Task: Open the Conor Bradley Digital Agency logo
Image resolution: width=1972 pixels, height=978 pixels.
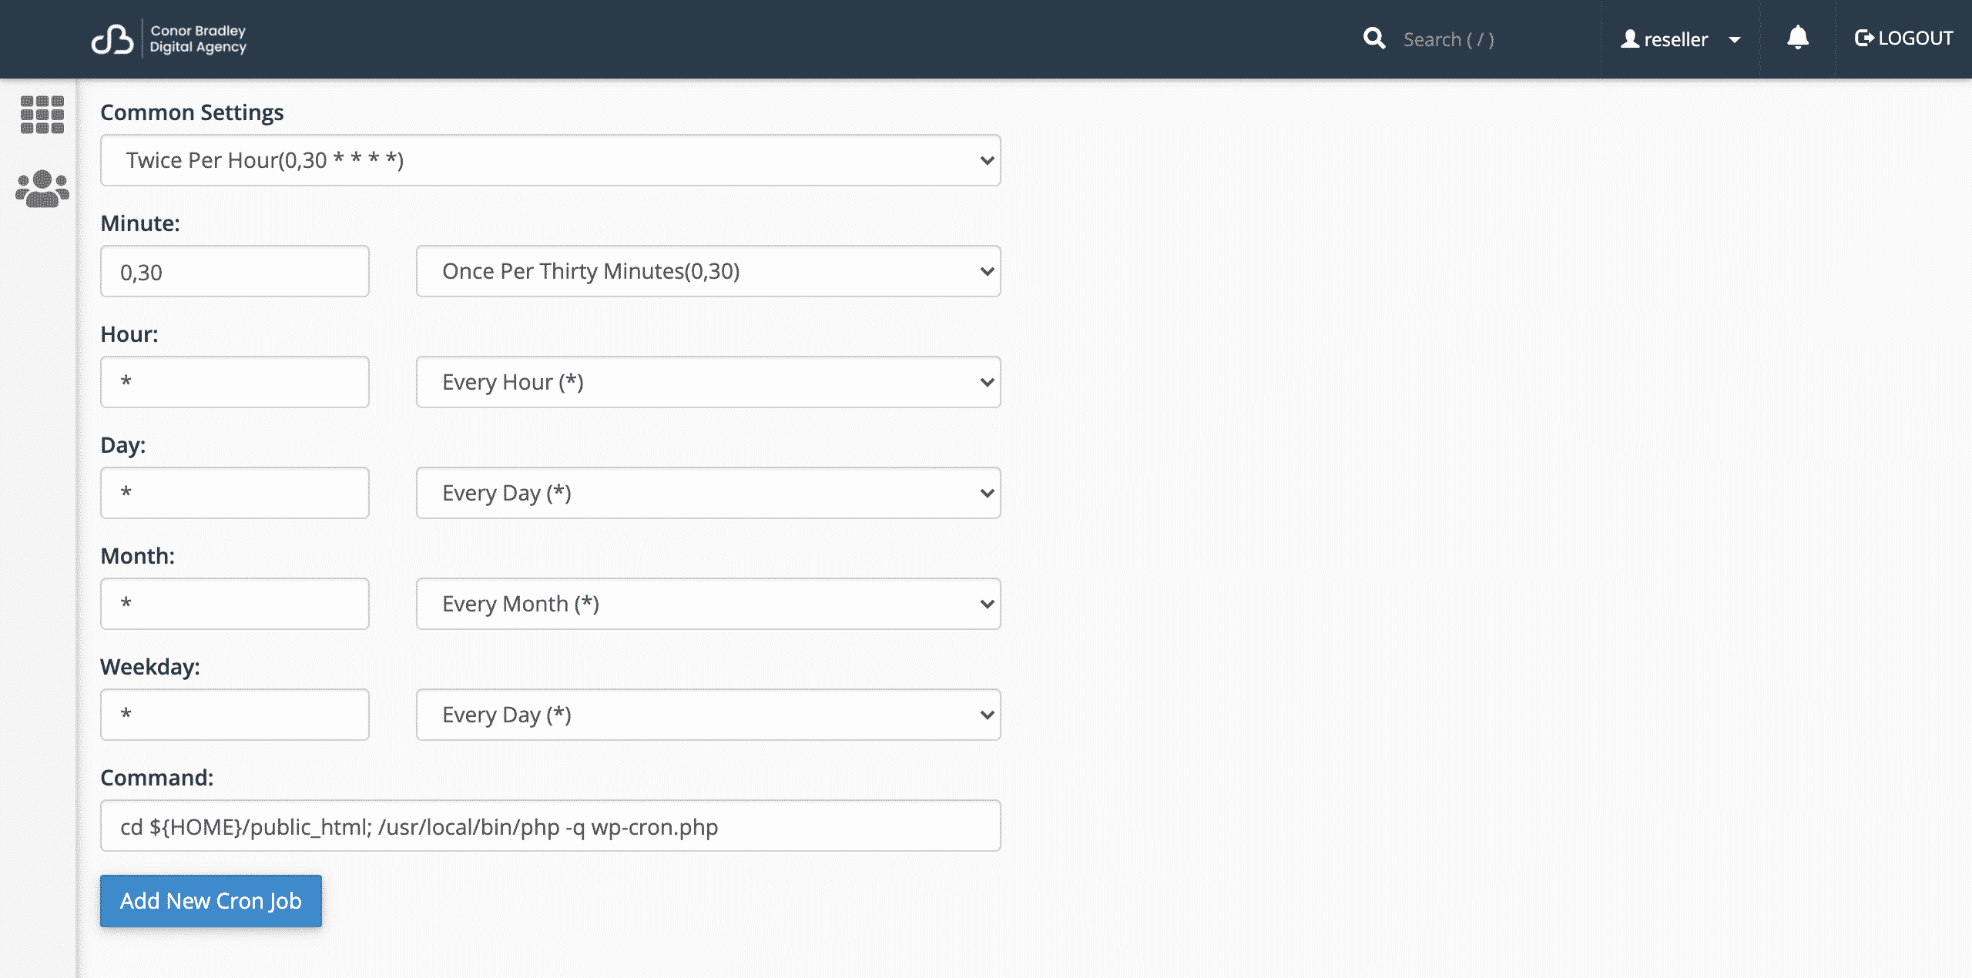Action: 169,39
